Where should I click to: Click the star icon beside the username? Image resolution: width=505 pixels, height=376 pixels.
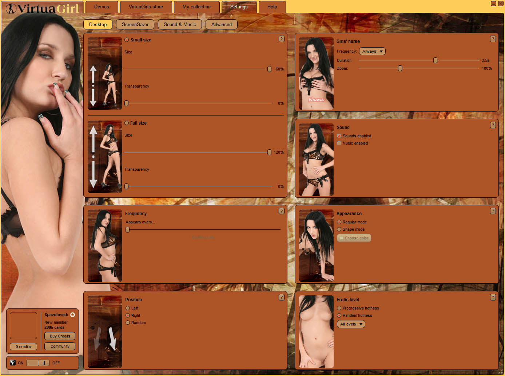tap(72, 315)
